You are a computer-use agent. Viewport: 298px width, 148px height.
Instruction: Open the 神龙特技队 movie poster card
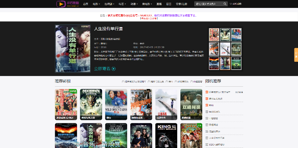pos(141,104)
